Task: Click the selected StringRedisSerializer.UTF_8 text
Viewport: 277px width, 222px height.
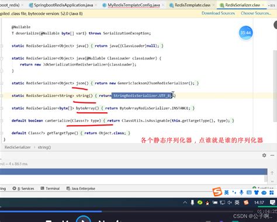Action: [x=142, y=96]
